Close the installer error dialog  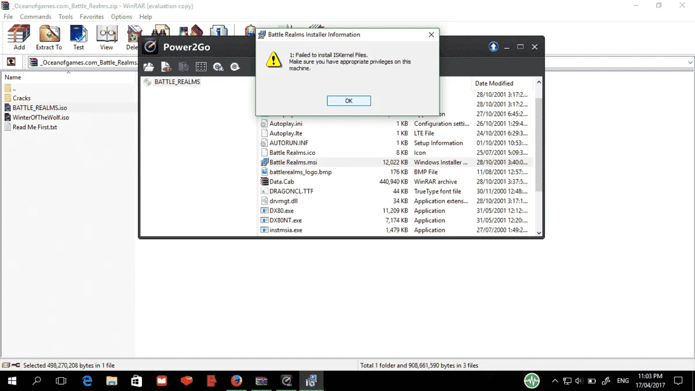[431, 35]
